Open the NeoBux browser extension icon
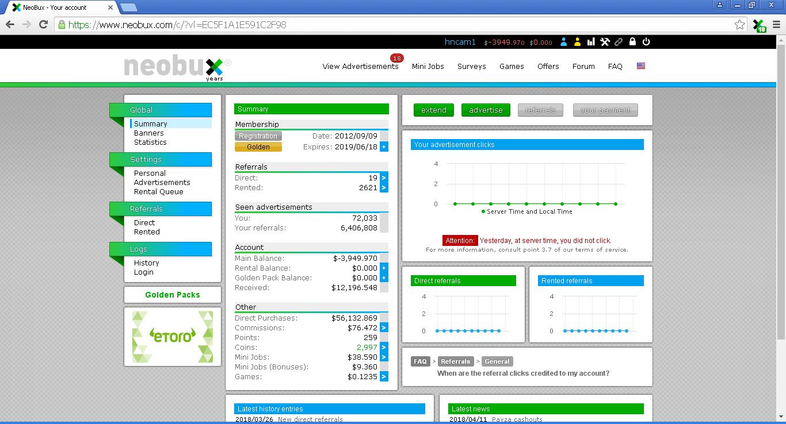786x424 pixels. (759, 25)
